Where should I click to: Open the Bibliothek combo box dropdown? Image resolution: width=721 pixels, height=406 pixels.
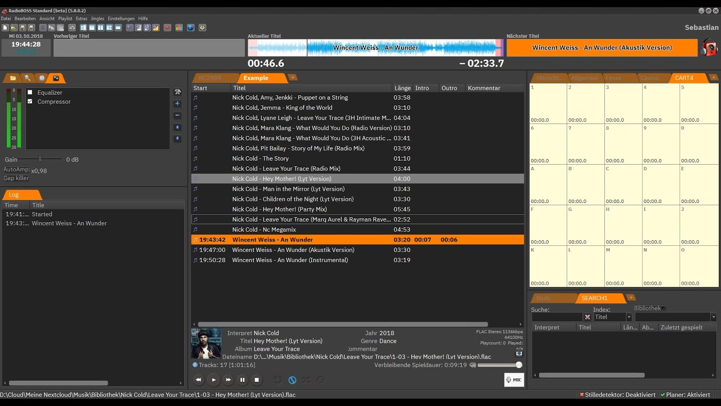click(713, 317)
